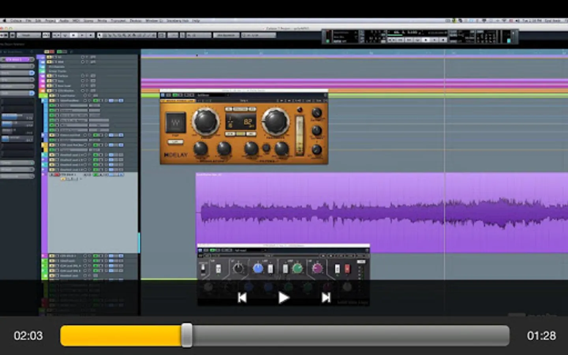Toggle the LoFi button in H-Delay
This screenshot has height=355, width=568.
point(175,142)
